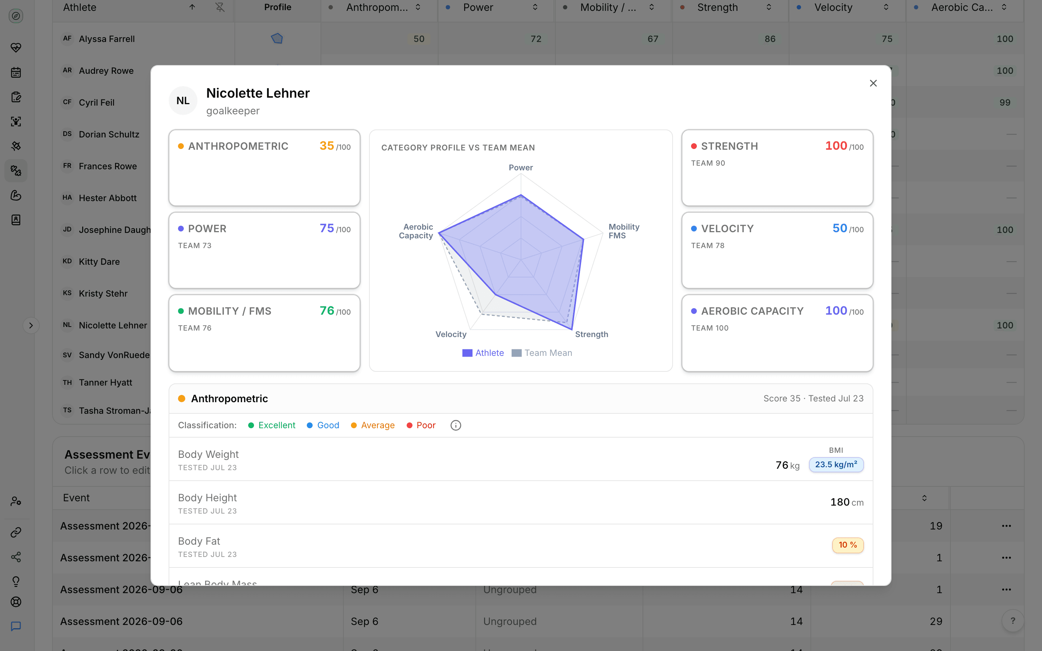Open the calendar icon in sidebar
Image resolution: width=1042 pixels, height=651 pixels.
16,72
